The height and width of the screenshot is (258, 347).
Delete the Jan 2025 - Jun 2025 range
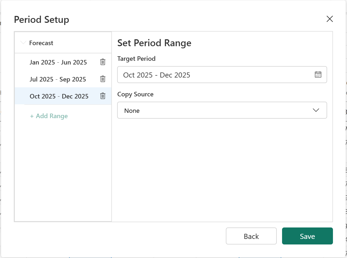(x=103, y=62)
